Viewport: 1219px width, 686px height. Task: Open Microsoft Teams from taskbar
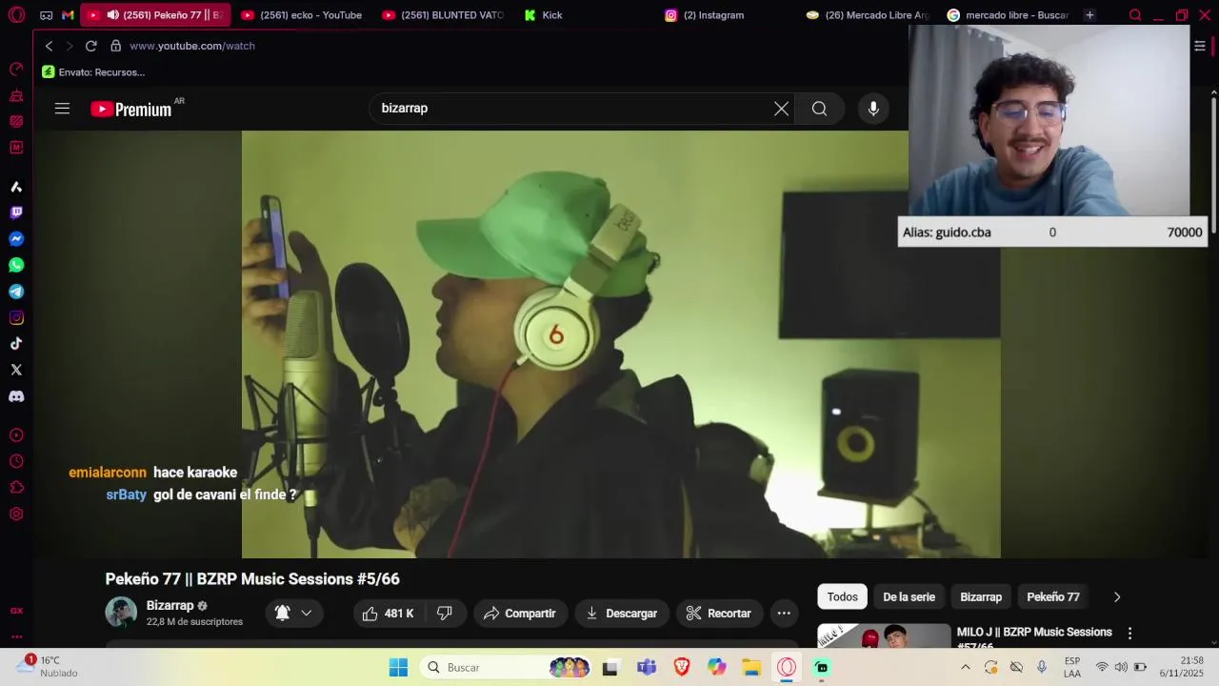[x=647, y=668]
